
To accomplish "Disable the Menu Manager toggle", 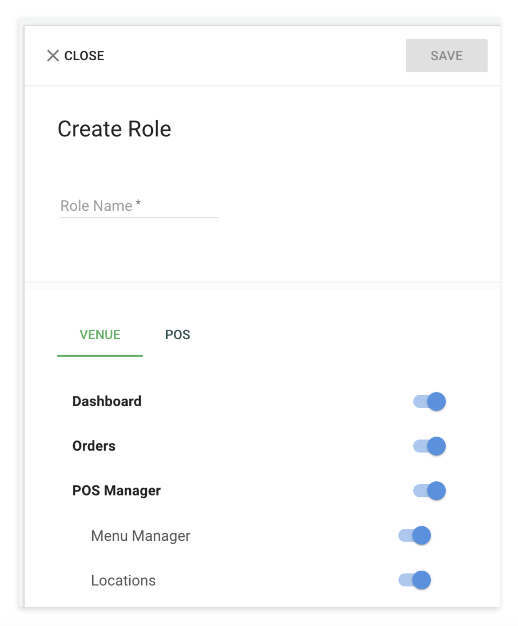I will [x=414, y=535].
